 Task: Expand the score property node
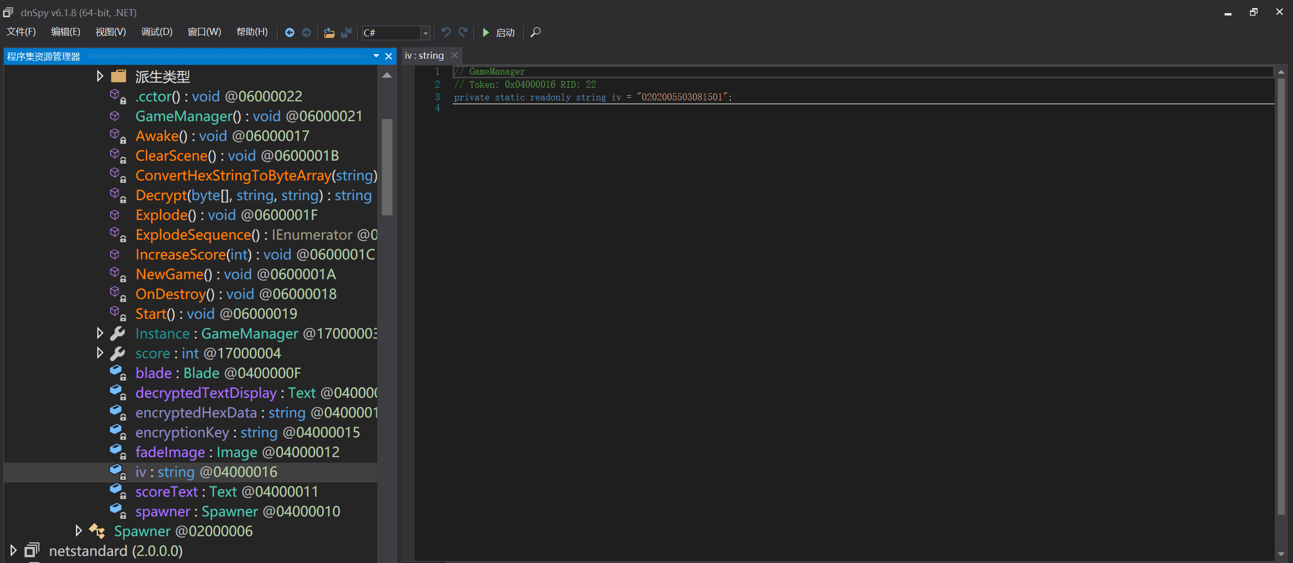[x=100, y=353]
